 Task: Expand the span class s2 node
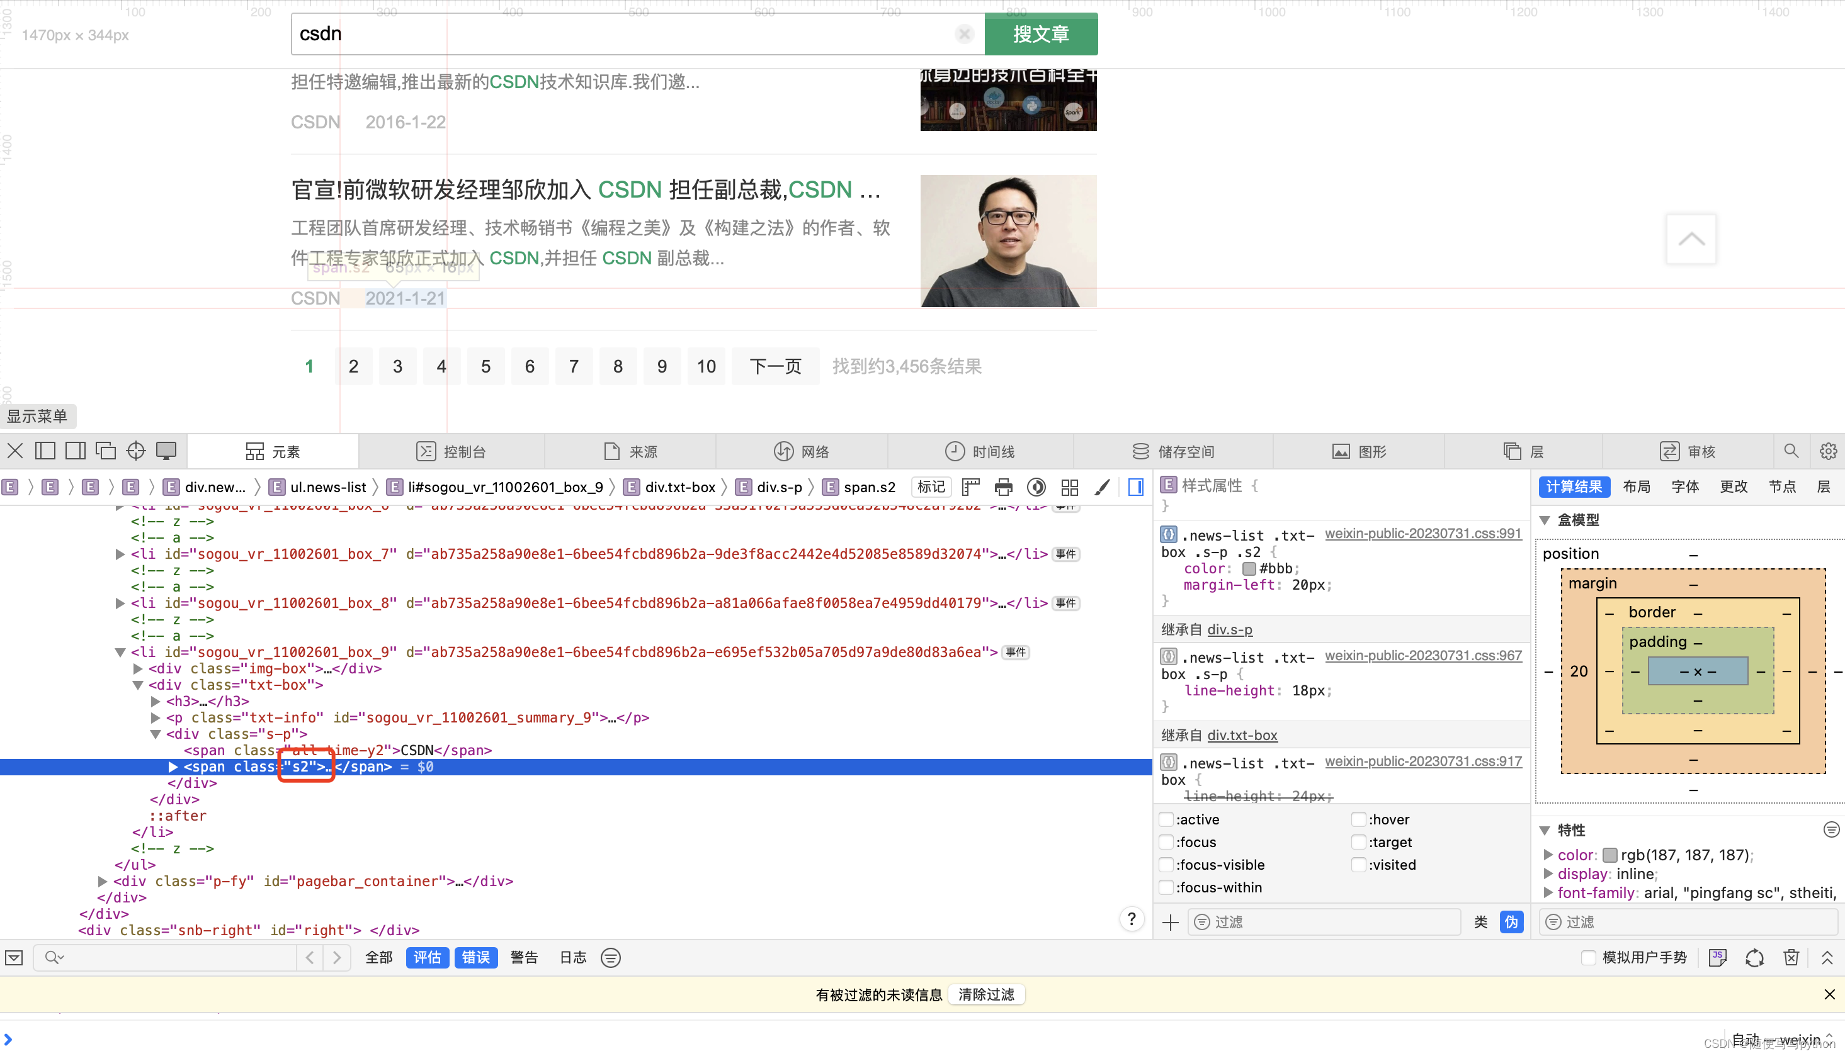[x=173, y=767]
